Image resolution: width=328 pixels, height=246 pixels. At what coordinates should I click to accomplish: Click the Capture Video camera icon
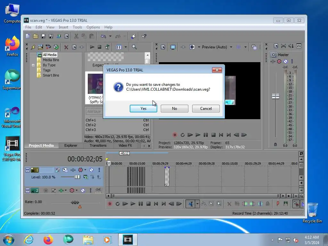coord(48,47)
